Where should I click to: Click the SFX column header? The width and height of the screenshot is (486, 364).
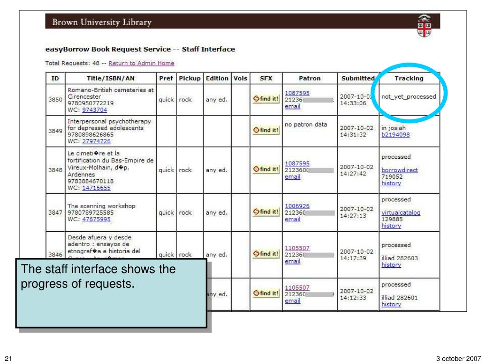tap(266, 78)
